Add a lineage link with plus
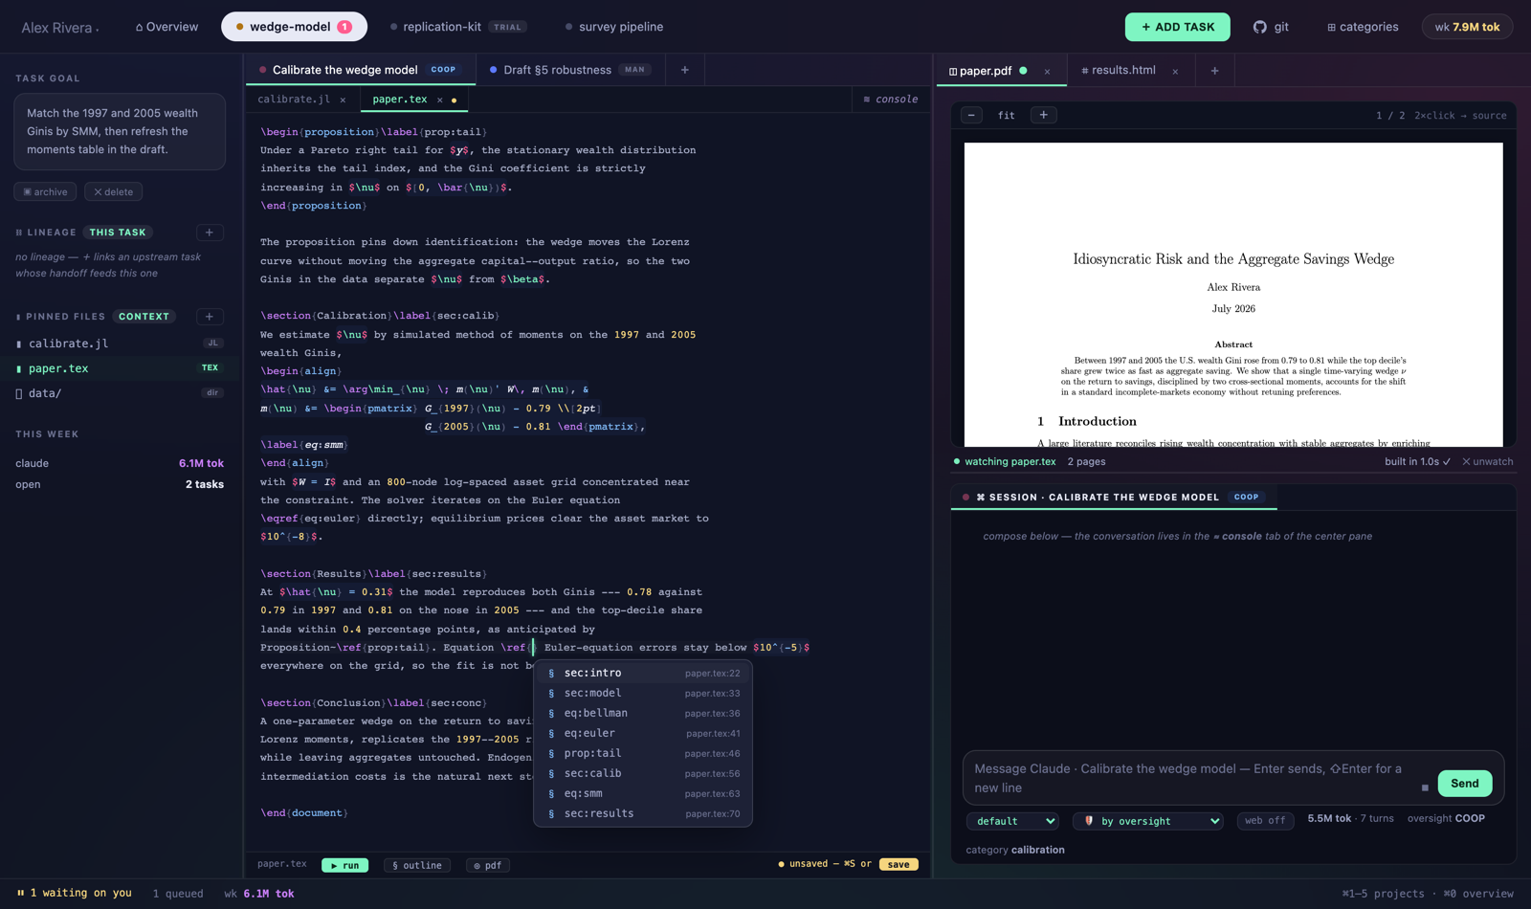 point(210,233)
